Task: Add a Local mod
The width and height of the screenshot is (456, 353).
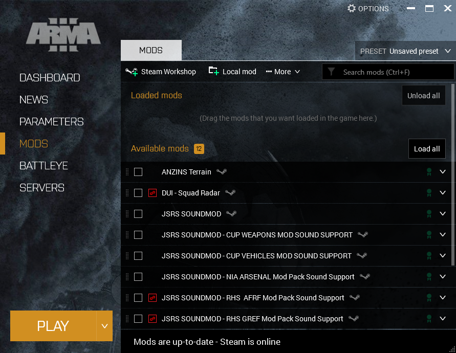Action: coord(232,72)
